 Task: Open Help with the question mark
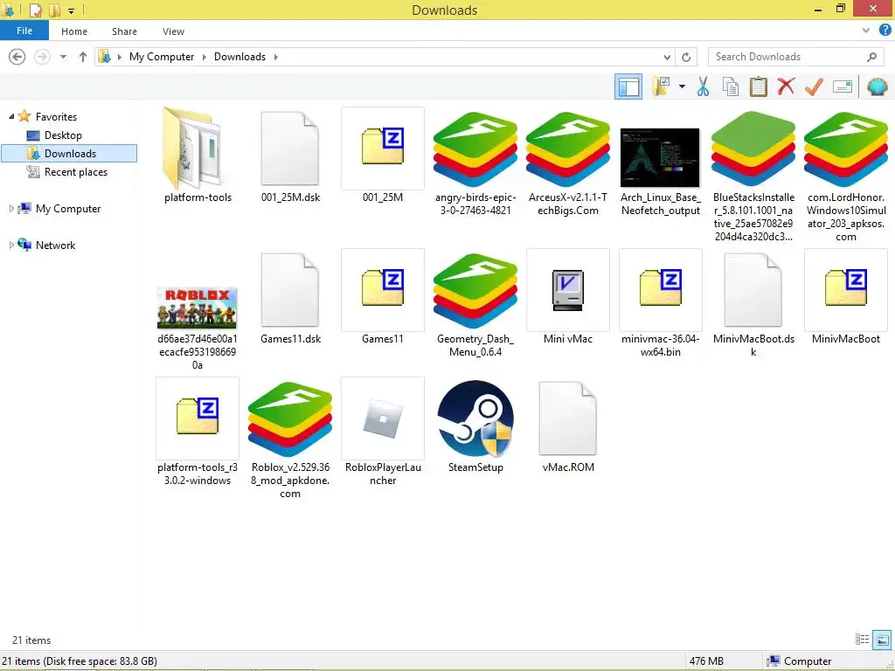coord(885,31)
